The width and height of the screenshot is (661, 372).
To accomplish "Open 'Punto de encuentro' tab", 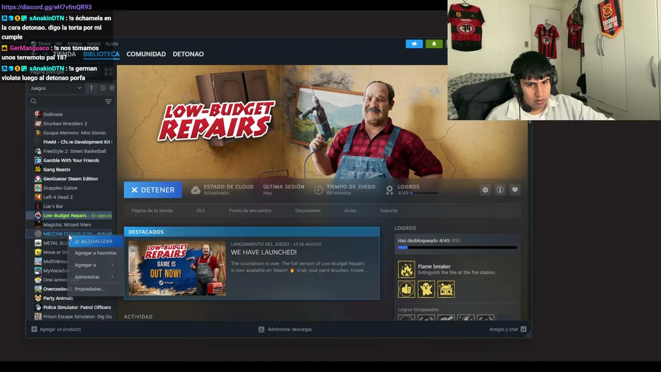I will point(250,210).
